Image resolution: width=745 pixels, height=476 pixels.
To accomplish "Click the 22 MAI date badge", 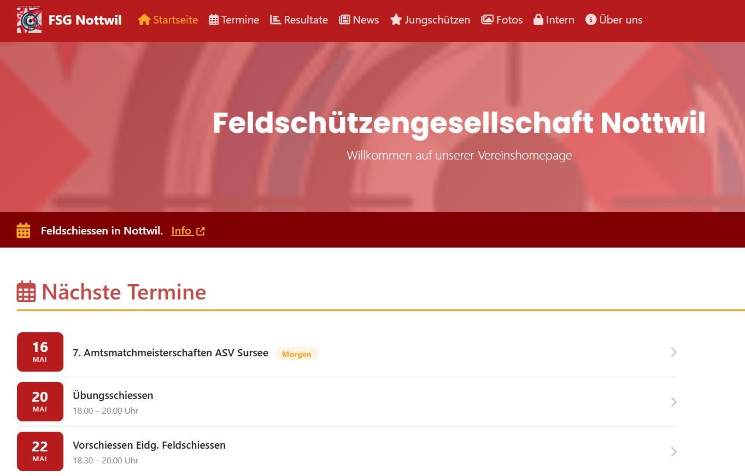I will (40, 451).
